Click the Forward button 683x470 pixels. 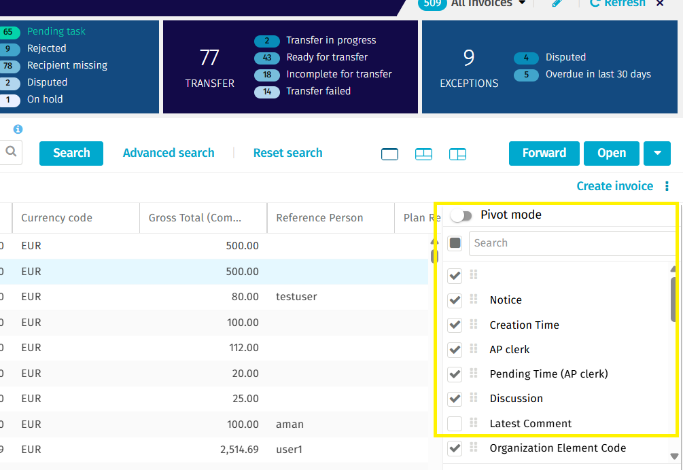click(544, 153)
